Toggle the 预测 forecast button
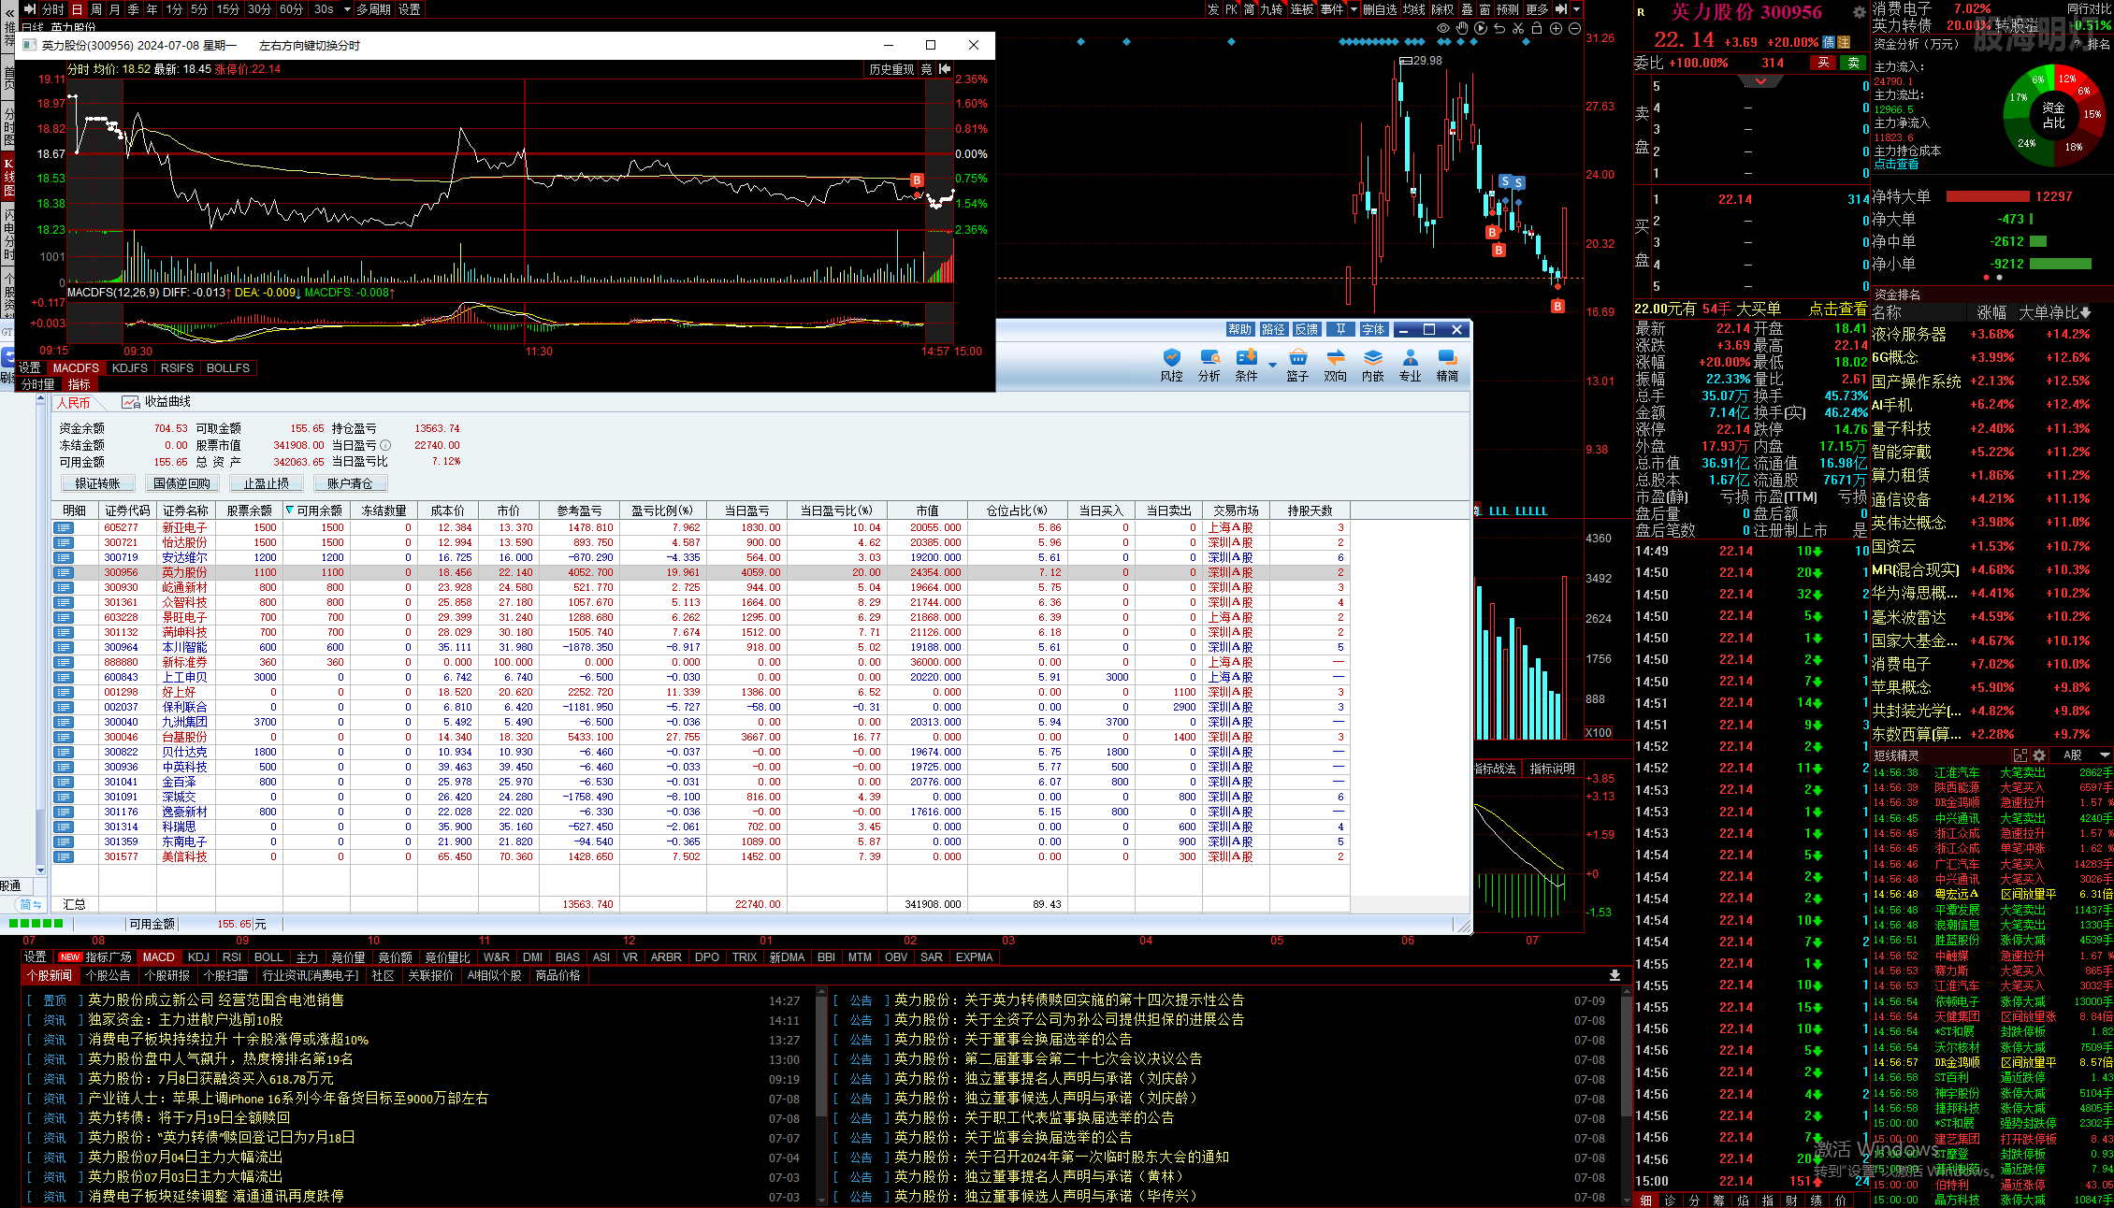The image size is (2114, 1208). click(x=1508, y=9)
